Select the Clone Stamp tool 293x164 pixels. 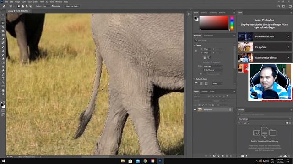[x=3, y=51]
